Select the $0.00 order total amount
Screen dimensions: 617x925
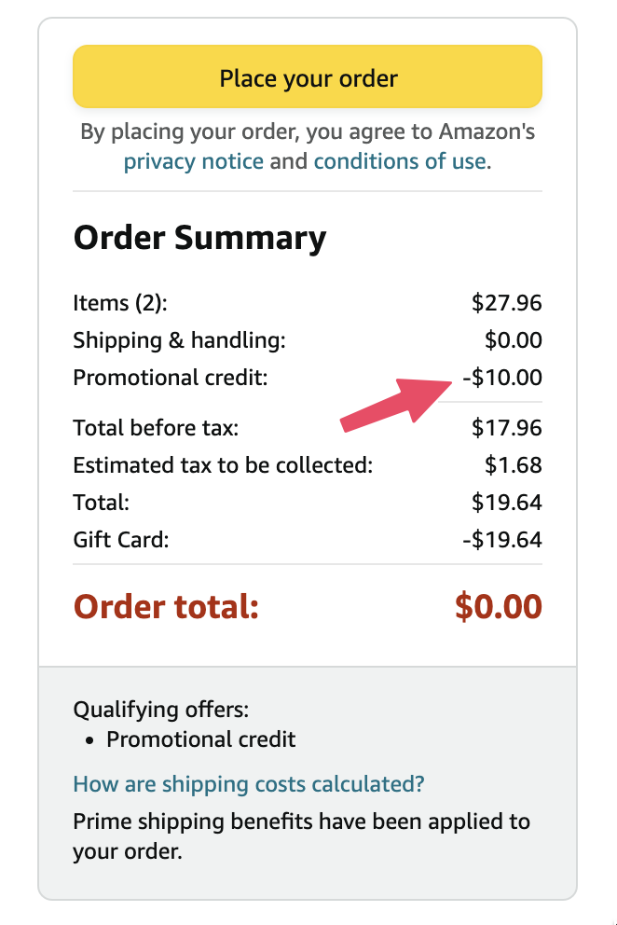pos(500,606)
